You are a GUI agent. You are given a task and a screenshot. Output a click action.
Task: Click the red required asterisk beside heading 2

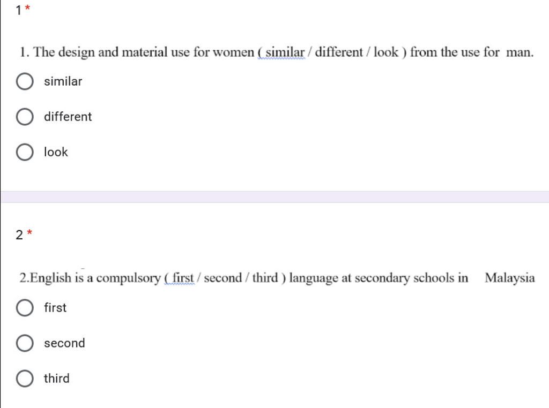(30, 232)
